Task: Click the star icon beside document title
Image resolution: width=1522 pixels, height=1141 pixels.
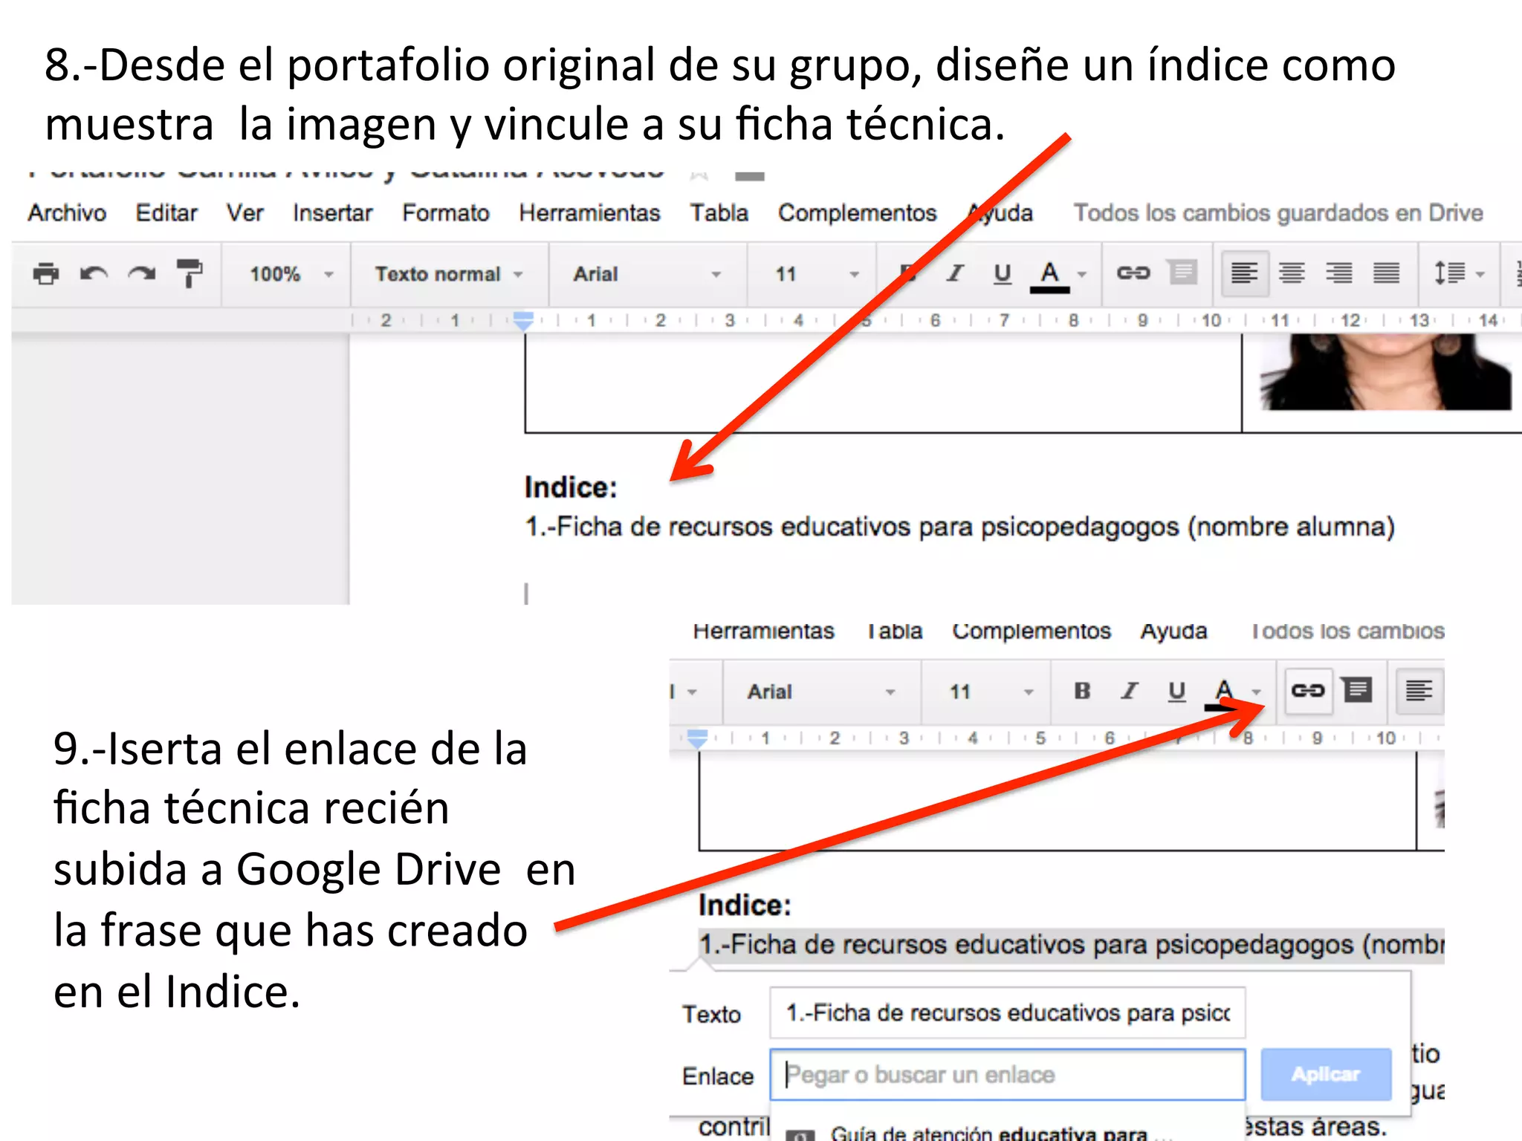Action: coord(699,174)
